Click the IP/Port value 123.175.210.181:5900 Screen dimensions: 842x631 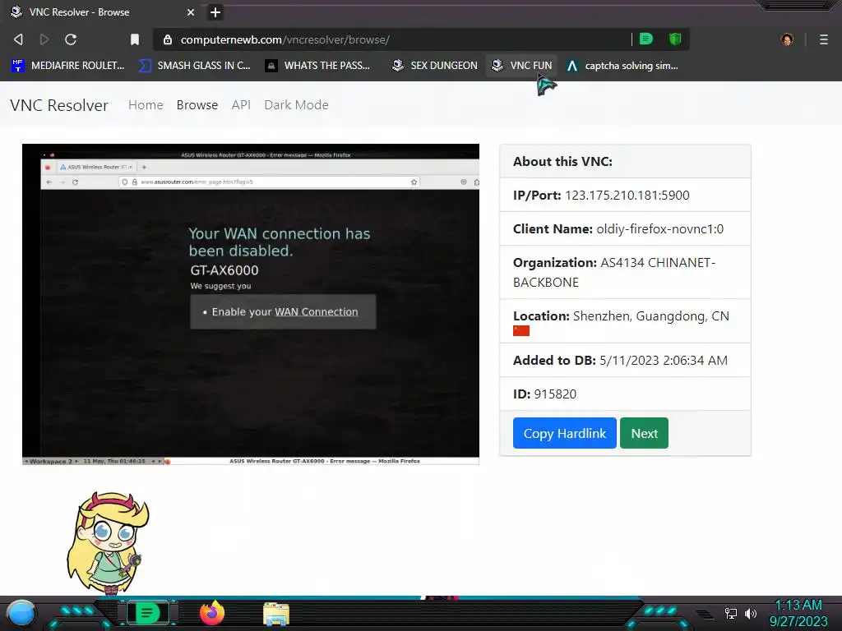(627, 196)
